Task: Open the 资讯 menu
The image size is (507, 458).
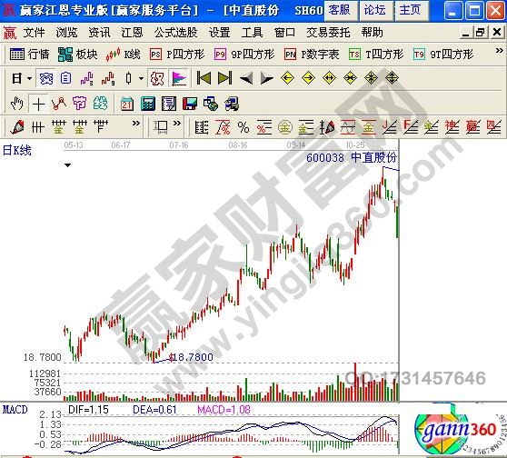Action: click(99, 33)
